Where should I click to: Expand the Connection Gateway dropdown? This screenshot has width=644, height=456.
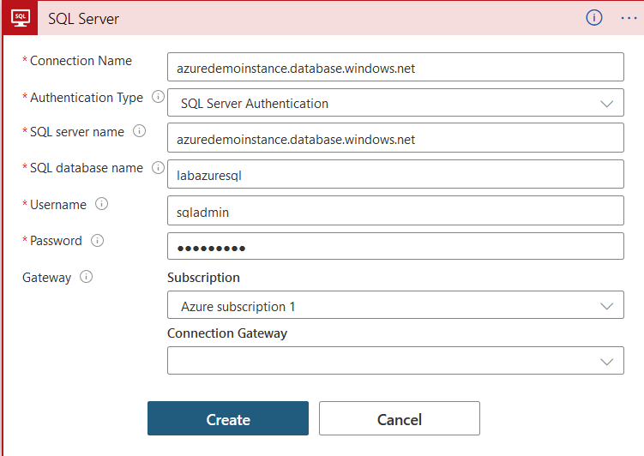[x=395, y=361]
